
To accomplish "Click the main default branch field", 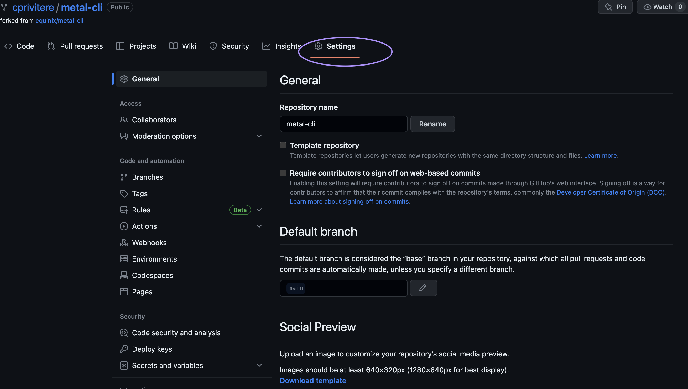I will click(343, 288).
